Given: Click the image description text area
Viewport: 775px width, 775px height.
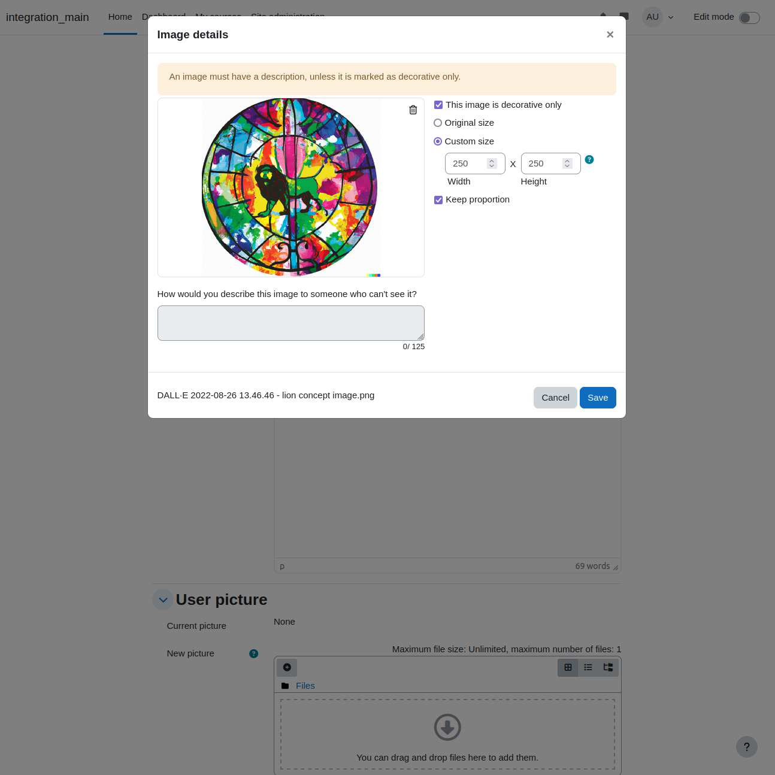Looking at the screenshot, I should [291, 323].
